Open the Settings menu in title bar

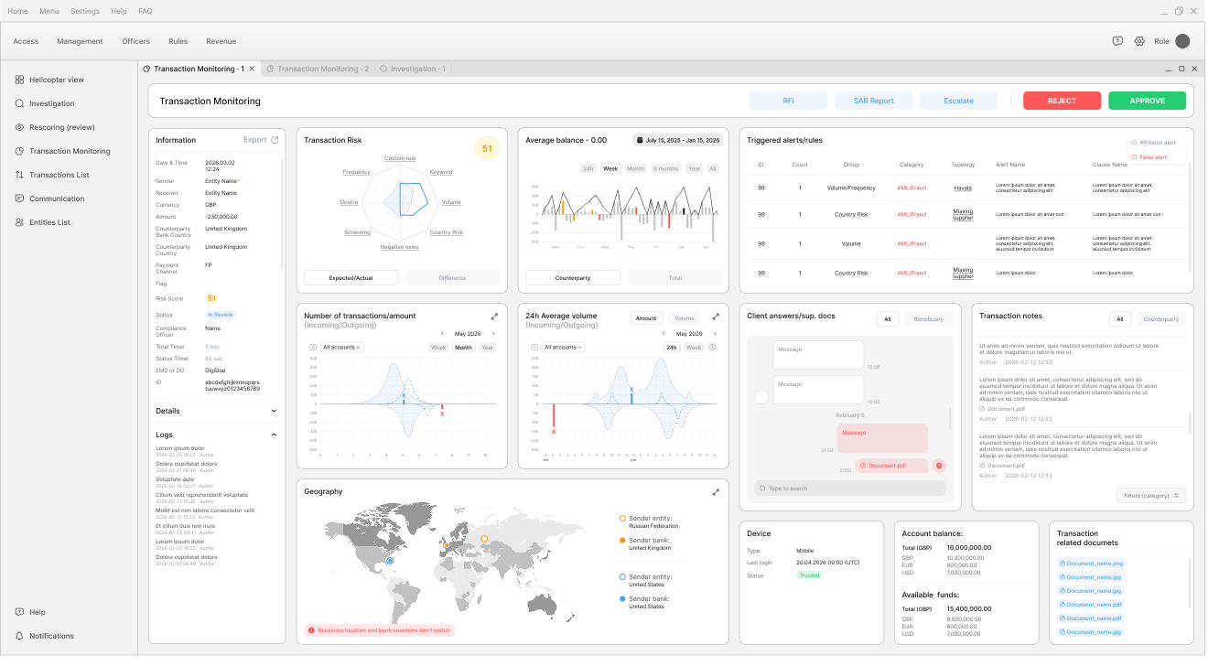pyautogui.click(x=85, y=11)
